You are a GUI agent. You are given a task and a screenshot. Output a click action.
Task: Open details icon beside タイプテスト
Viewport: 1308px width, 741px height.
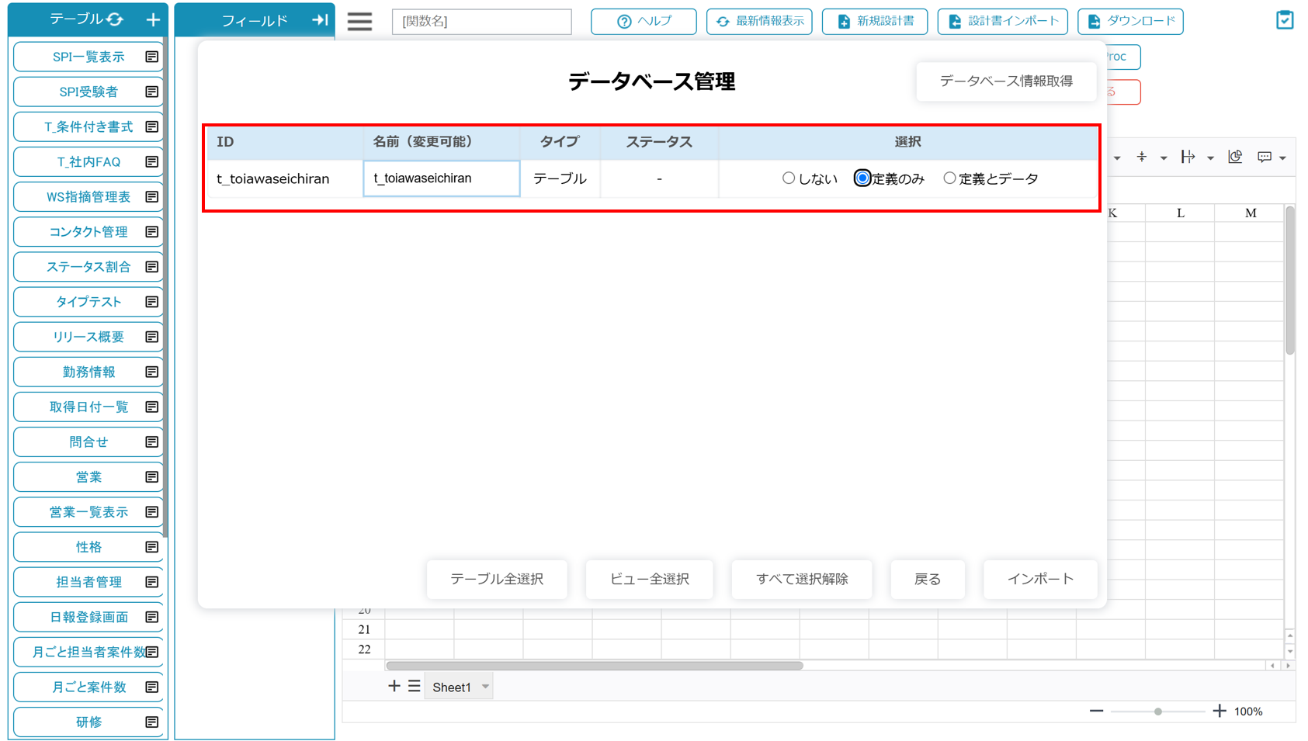click(152, 301)
